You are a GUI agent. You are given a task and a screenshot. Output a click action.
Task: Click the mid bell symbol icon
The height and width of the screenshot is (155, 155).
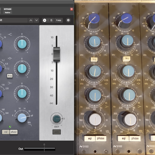click(x=10, y=58)
